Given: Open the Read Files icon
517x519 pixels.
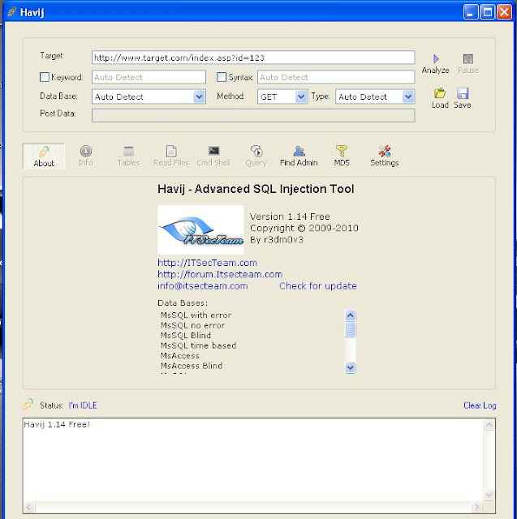Looking at the screenshot, I should click(x=171, y=152).
